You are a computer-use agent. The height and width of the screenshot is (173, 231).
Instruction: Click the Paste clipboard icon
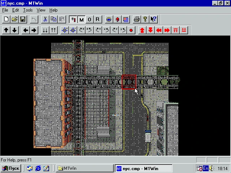(x=62, y=19)
